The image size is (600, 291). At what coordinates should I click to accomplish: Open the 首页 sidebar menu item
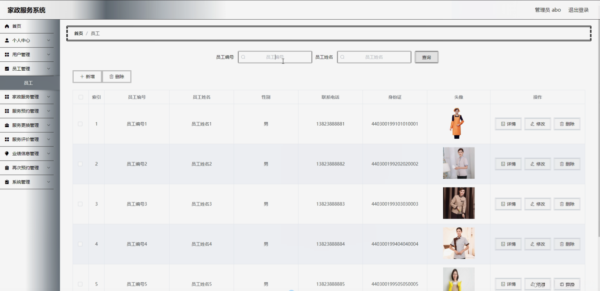click(27, 26)
